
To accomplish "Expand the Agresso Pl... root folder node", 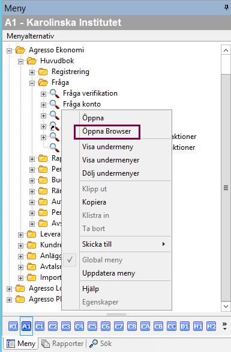I will click(9, 300).
